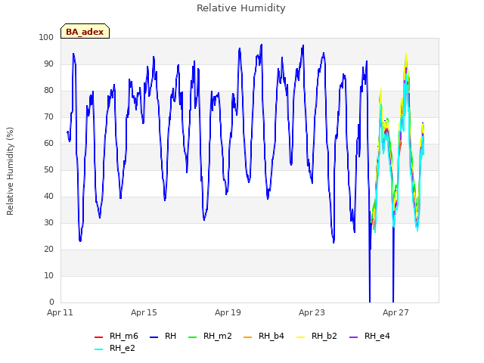Click the 100 y-axis tick label
Screen dimensions: 484x363
[x=46, y=37]
